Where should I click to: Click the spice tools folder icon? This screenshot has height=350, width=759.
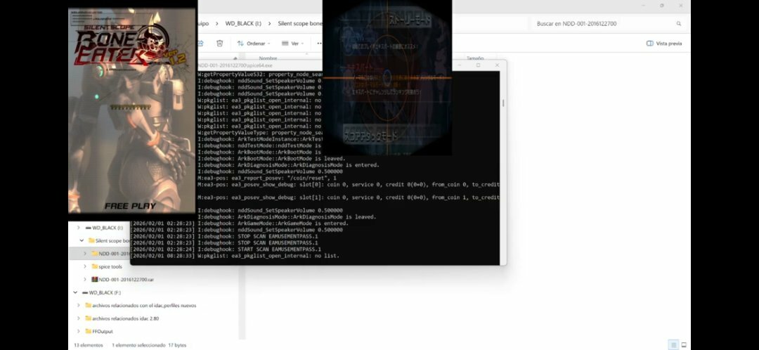94,266
